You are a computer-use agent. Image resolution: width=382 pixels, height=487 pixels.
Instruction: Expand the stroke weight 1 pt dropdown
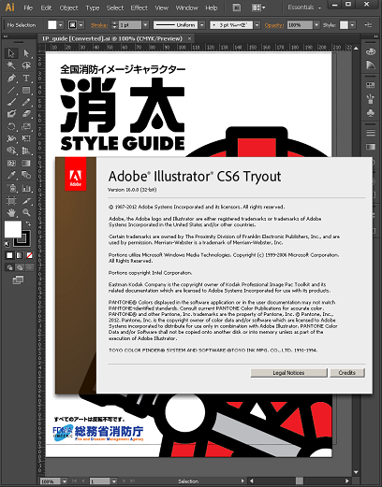tap(145, 25)
